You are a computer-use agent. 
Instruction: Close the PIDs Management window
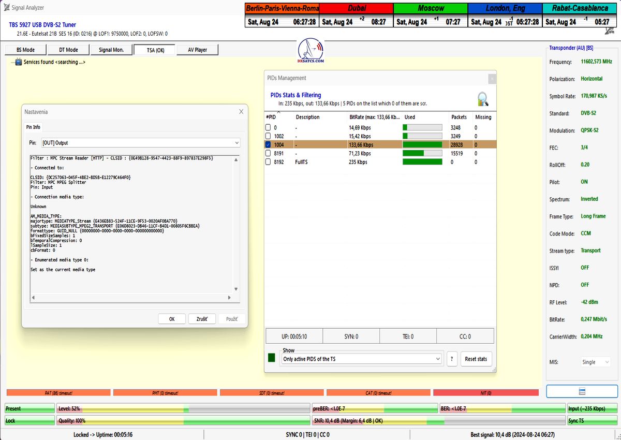click(x=492, y=78)
